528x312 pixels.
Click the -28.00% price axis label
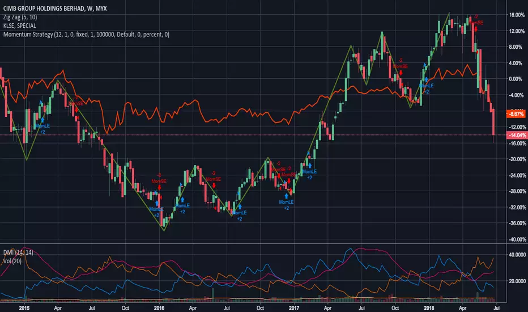[517, 191]
